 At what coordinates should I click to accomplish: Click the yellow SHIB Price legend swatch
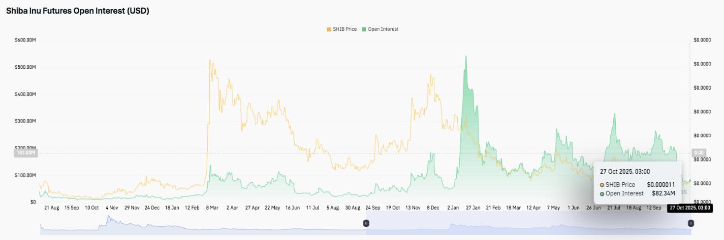pyautogui.click(x=329, y=29)
